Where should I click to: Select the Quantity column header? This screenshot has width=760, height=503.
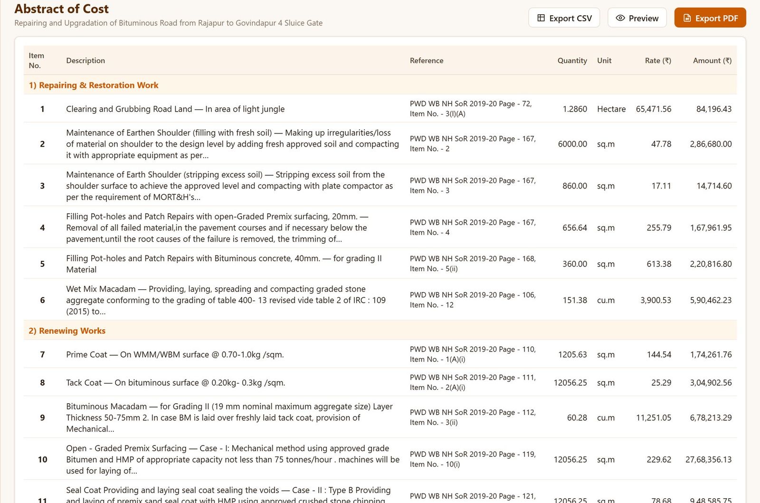(572, 60)
